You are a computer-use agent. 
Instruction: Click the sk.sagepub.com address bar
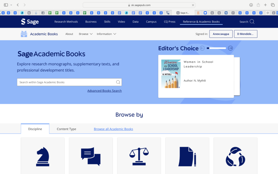(x=139, y=5)
